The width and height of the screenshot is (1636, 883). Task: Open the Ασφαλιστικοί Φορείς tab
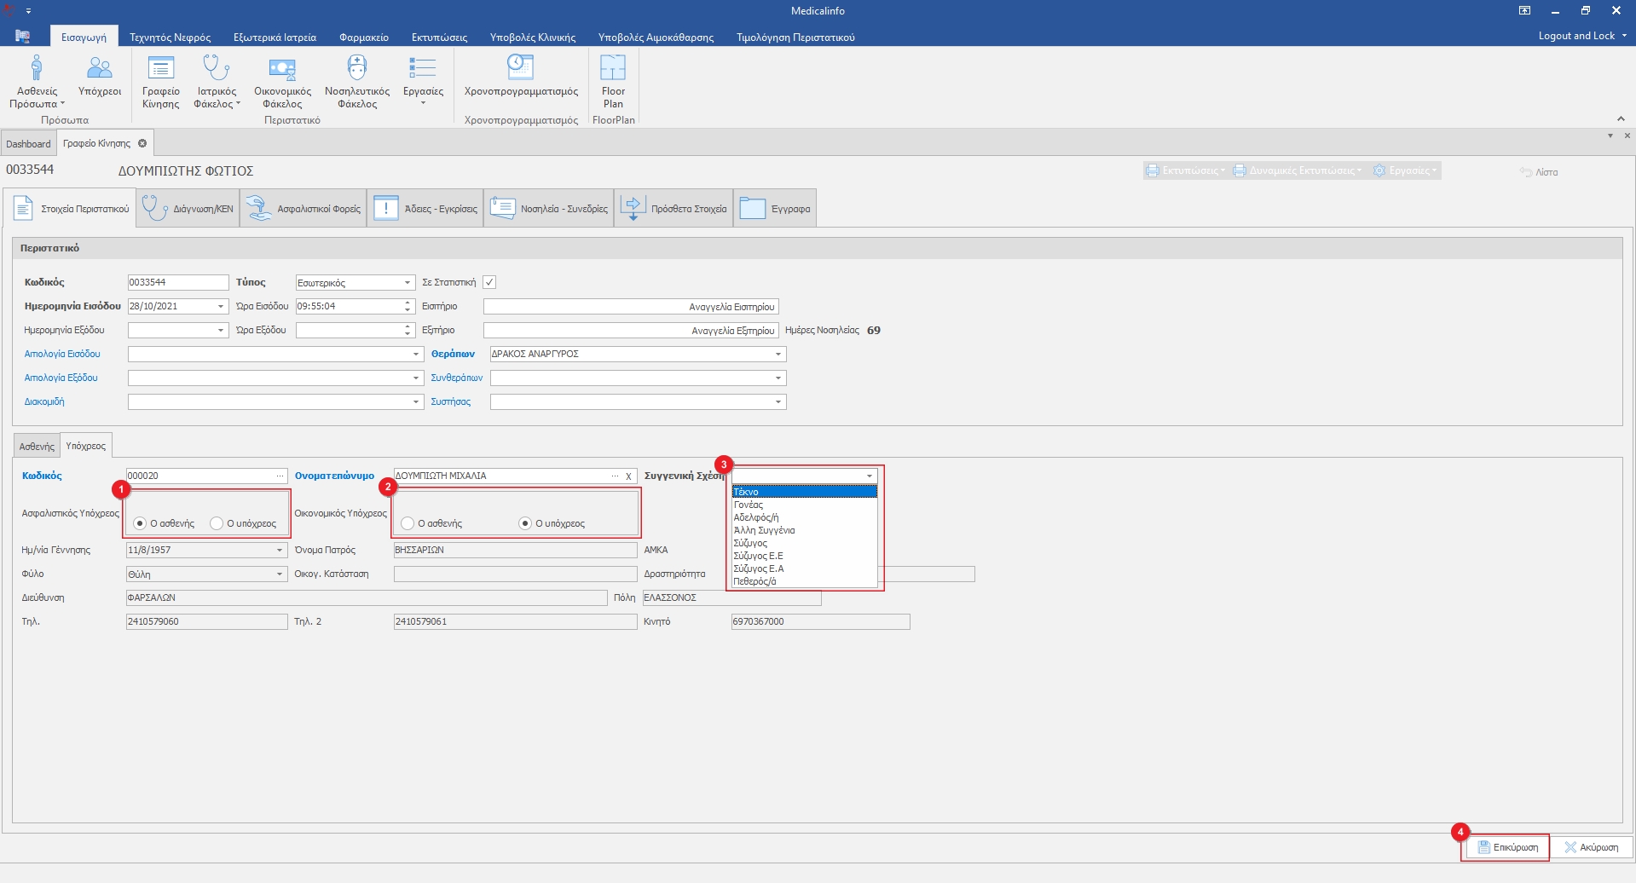303,209
